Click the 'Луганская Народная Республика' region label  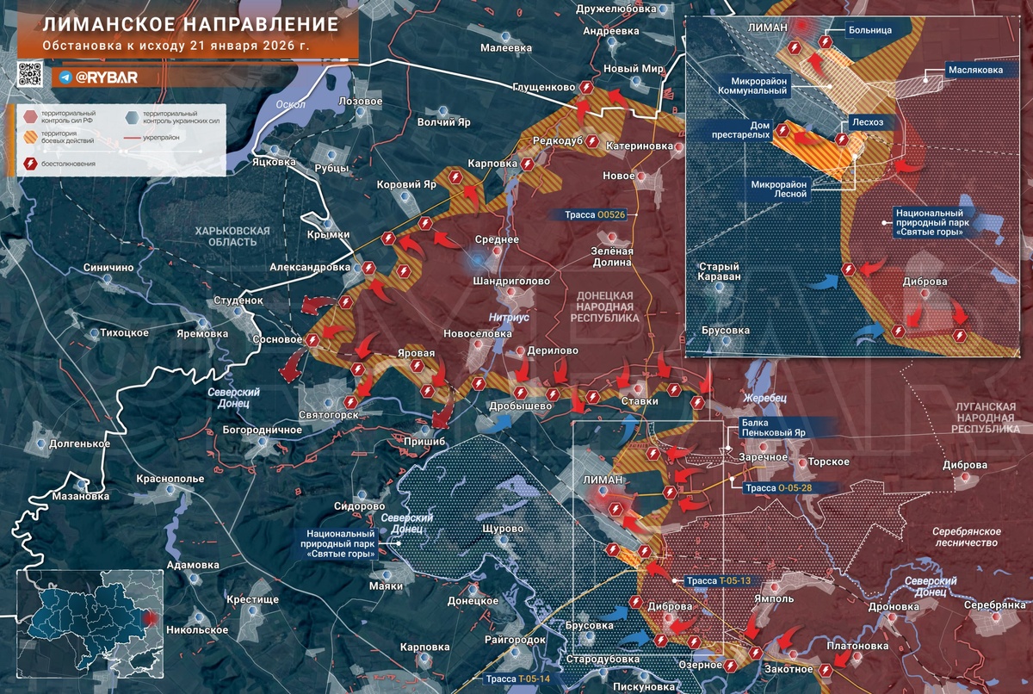(986, 416)
